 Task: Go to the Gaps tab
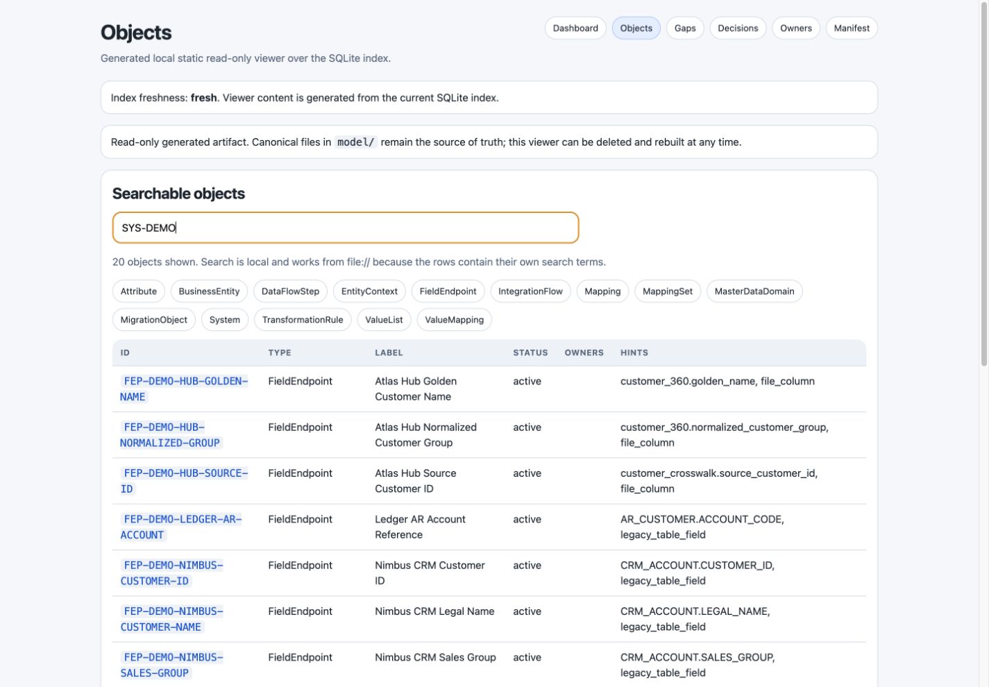tap(685, 28)
